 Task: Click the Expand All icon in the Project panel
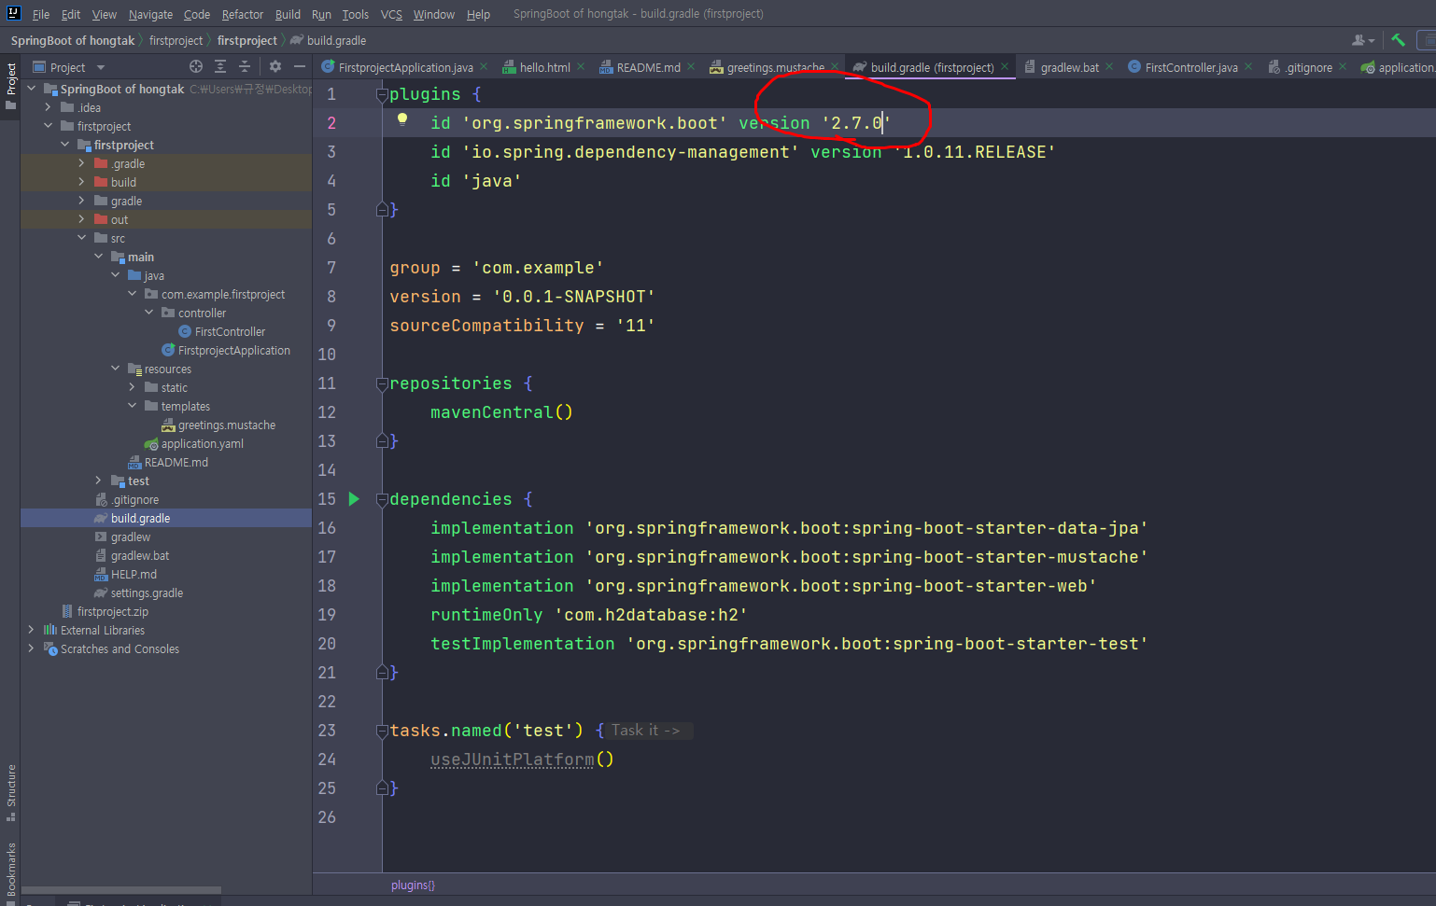[x=220, y=66]
